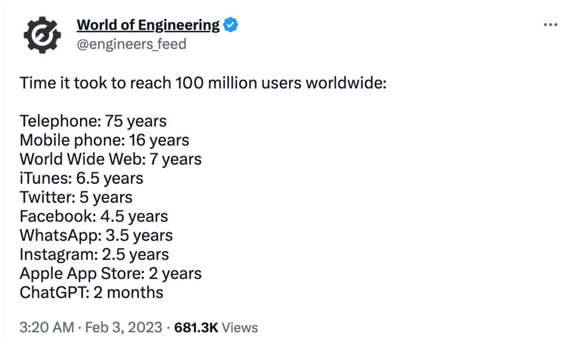The width and height of the screenshot is (577, 338).
Task: Click the word Views beside the count
Action: click(240, 327)
